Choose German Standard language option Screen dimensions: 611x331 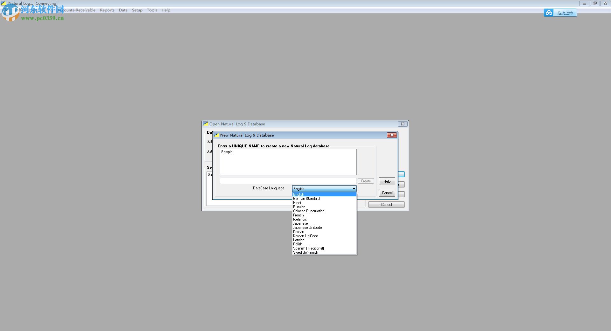pyautogui.click(x=324, y=199)
